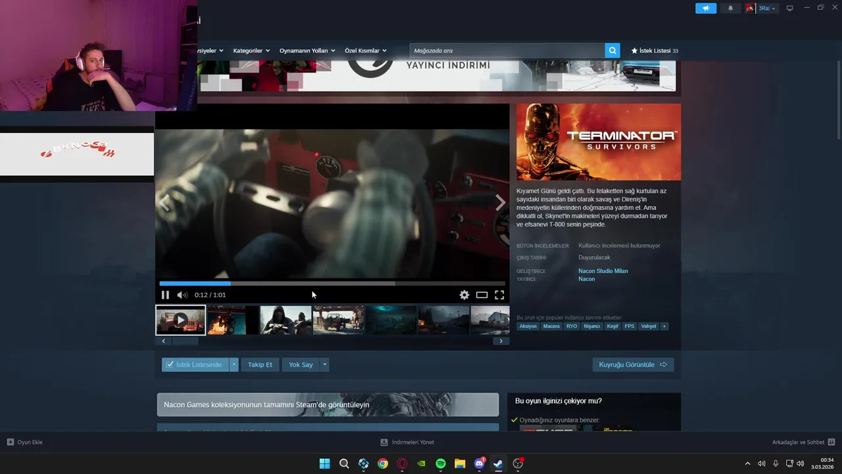
Task: Open the Nacon Games collection banner
Action: pyautogui.click(x=328, y=405)
